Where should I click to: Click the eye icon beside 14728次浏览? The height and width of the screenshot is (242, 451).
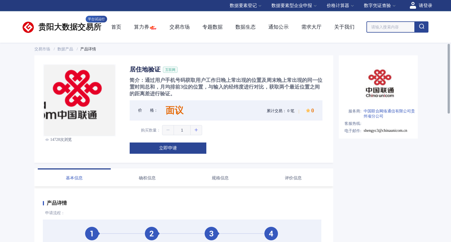(47, 140)
